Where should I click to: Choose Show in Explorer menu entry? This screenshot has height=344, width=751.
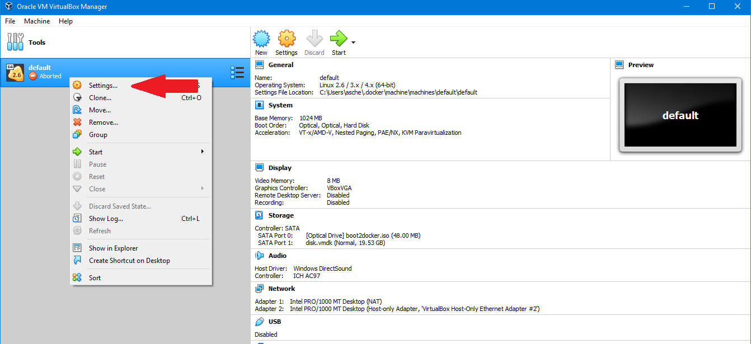click(x=141, y=248)
